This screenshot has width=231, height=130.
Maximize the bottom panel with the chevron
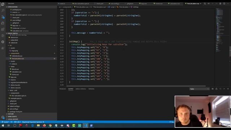click(224, 89)
